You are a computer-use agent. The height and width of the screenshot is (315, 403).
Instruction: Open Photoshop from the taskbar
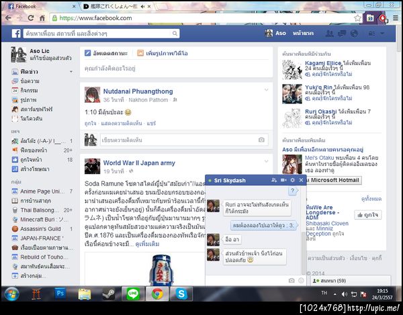(60, 294)
